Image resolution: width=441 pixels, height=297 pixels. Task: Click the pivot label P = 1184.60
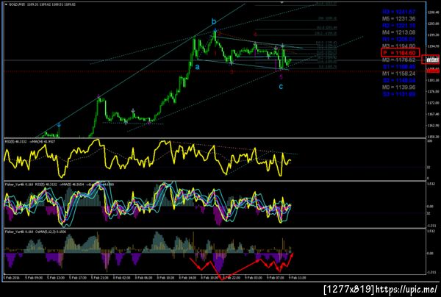point(401,53)
